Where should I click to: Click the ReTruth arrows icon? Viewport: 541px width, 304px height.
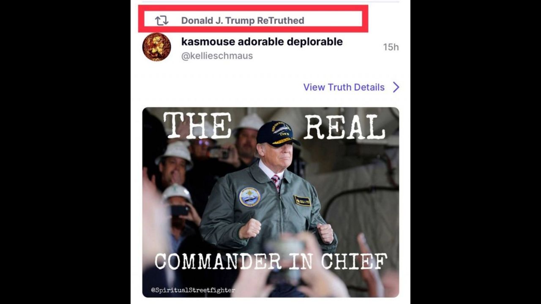[x=161, y=20]
